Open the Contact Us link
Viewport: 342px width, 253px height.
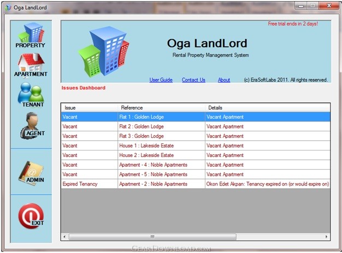[193, 80]
